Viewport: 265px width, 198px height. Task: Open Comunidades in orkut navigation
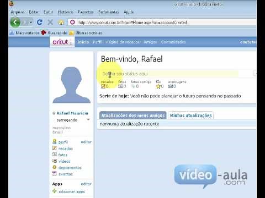(x=173, y=42)
